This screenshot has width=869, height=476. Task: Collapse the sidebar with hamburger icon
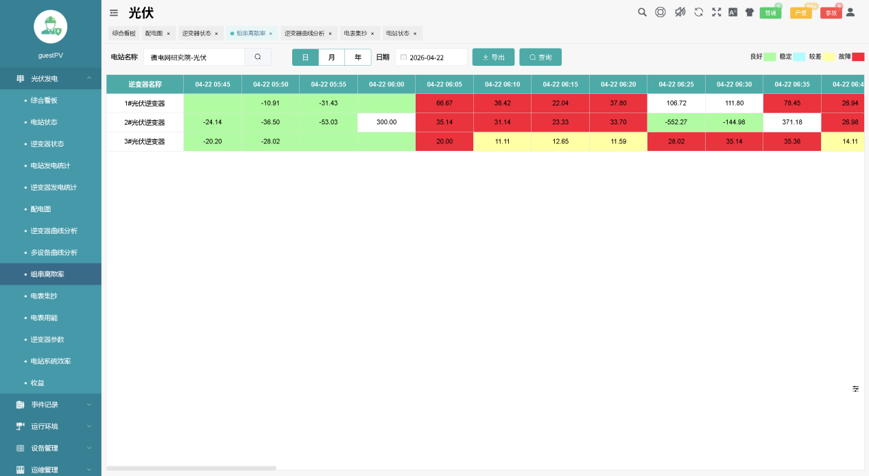114,12
